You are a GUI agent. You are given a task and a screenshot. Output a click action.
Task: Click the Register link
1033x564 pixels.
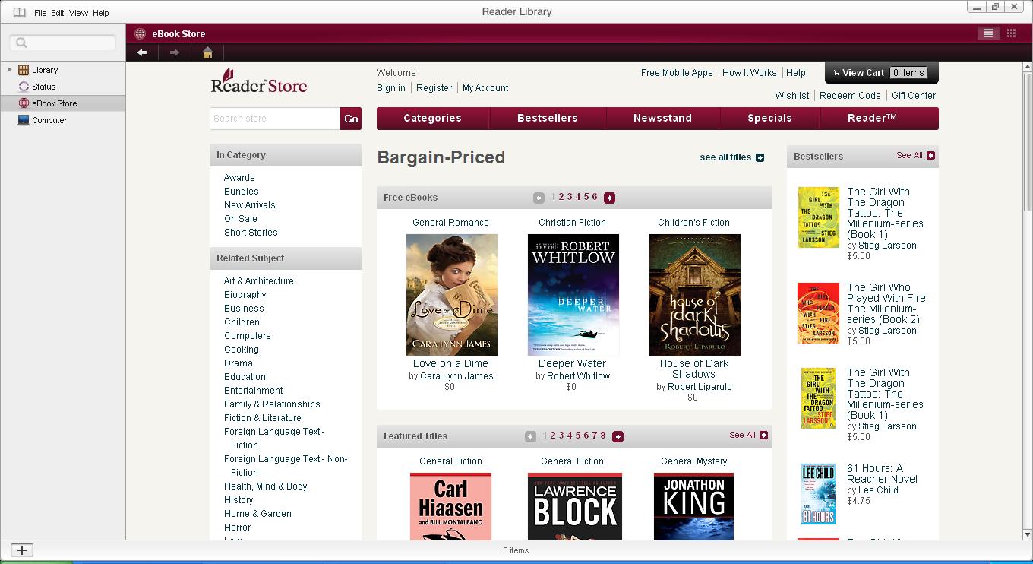coord(434,88)
